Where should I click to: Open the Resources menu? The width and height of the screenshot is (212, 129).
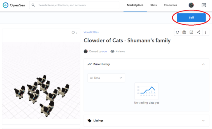pos(170,5)
